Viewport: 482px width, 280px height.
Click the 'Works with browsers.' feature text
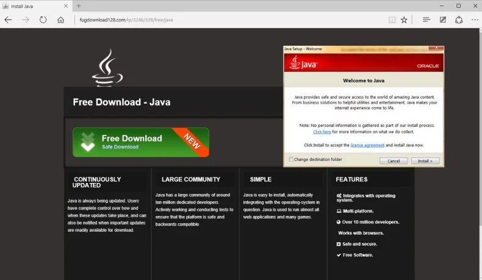pos(361,233)
